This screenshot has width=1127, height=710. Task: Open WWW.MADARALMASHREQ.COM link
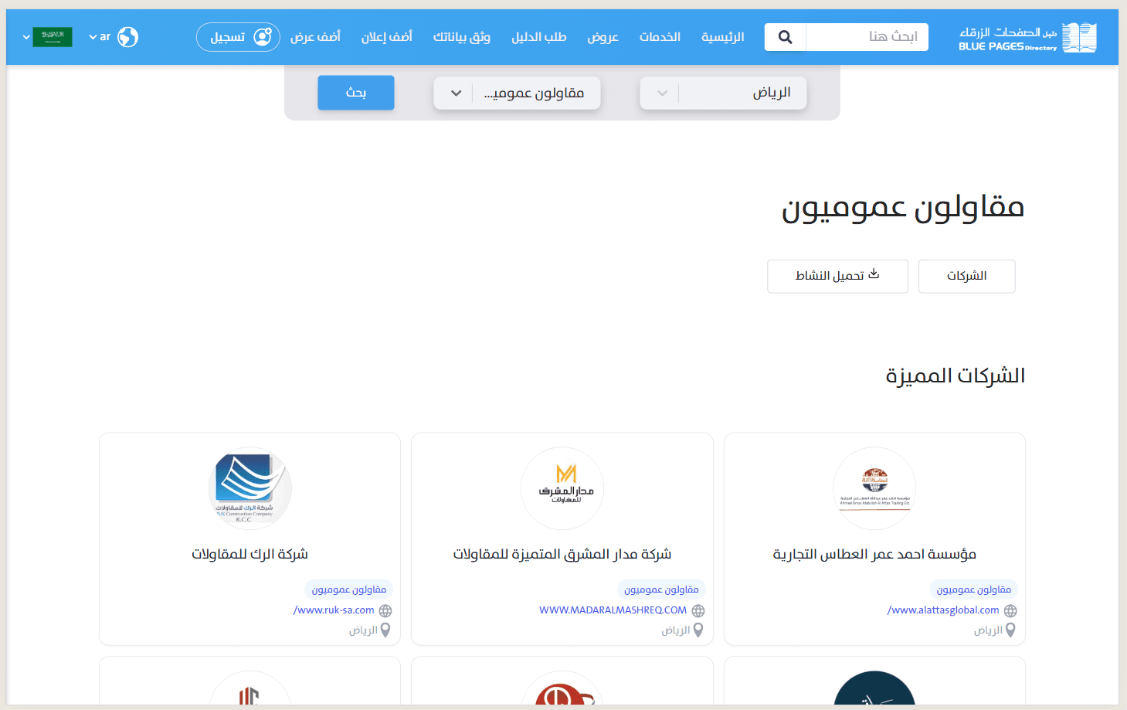(x=613, y=610)
